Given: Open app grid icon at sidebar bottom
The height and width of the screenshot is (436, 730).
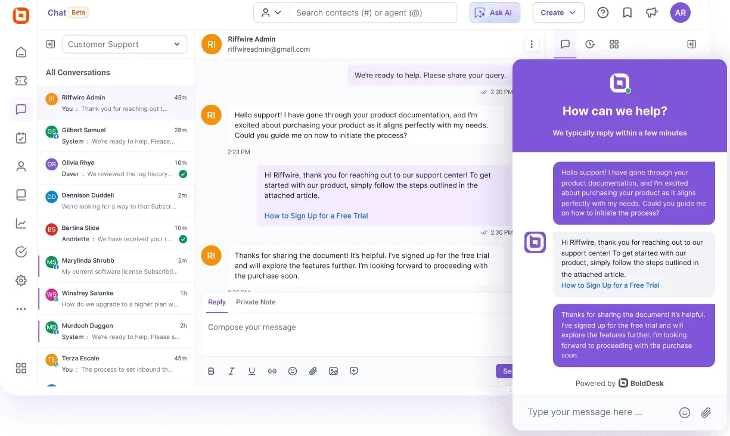Looking at the screenshot, I should pyautogui.click(x=21, y=368).
